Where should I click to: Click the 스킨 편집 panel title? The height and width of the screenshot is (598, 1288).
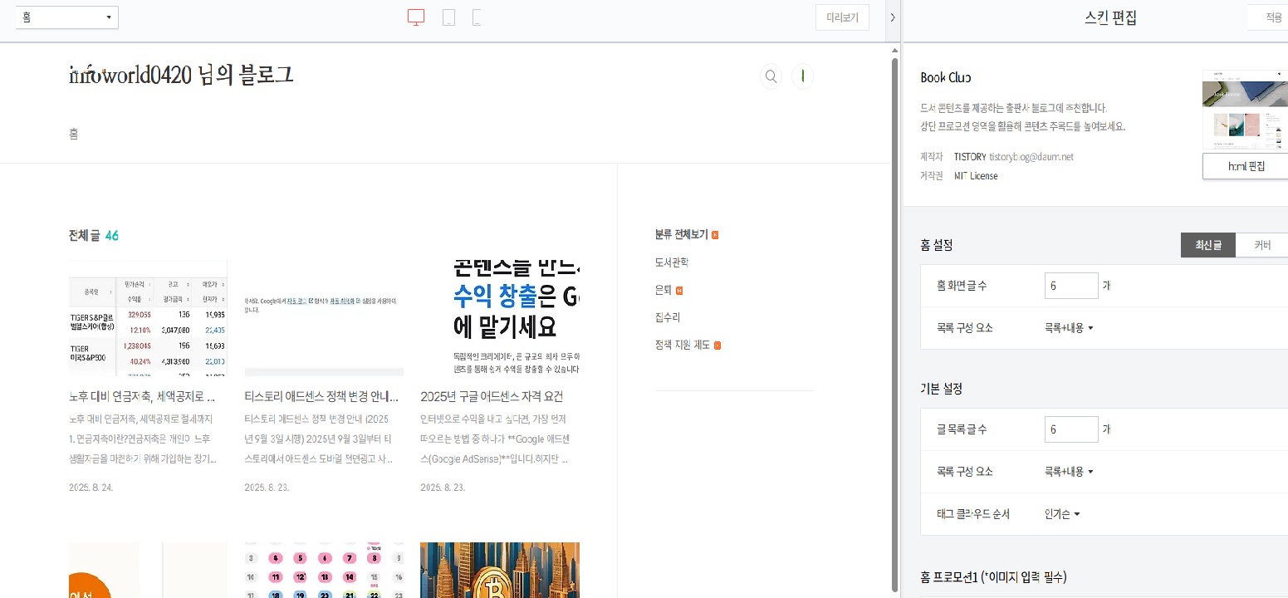[x=1110, y=17]
